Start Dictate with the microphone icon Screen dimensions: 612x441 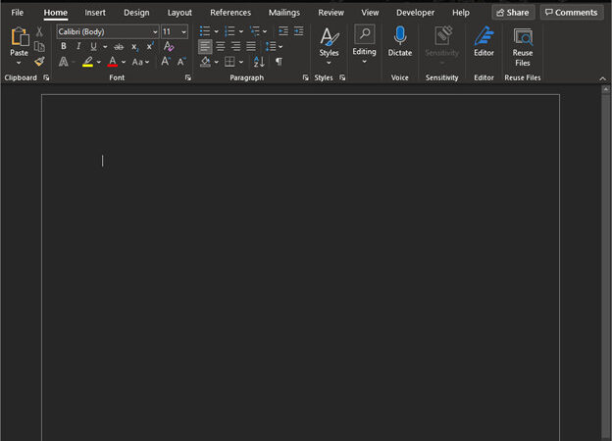coord(399,40)
